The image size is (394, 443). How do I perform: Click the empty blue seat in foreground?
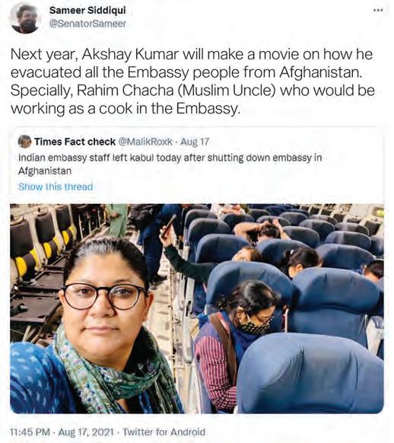pyautogui.click(x=310, y=373)
